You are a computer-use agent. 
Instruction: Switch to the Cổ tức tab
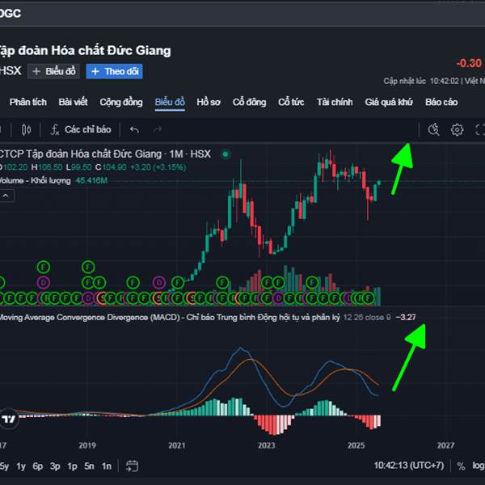291,102
